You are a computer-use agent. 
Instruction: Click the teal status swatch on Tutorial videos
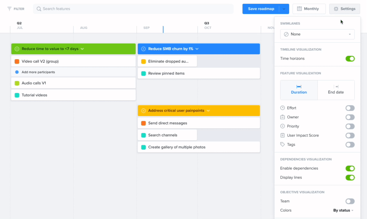(17, 95)
